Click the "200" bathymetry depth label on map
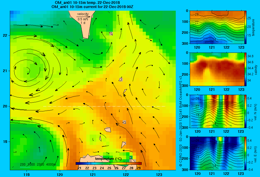The height and width of the screenshot is (177, 260). coord(23,165)
